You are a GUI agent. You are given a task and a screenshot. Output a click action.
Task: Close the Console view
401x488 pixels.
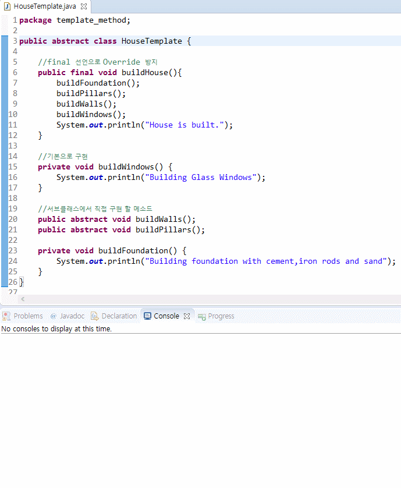click(187, 316)
